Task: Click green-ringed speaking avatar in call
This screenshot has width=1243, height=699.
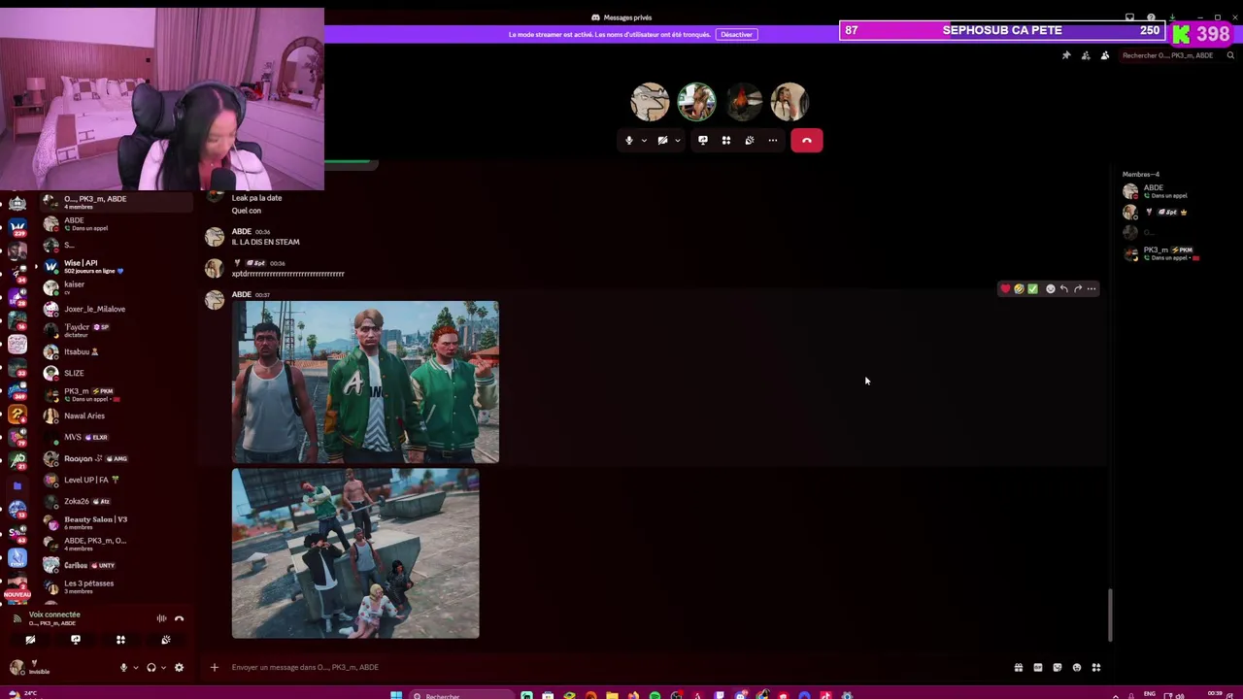Action: click(696, 102)
